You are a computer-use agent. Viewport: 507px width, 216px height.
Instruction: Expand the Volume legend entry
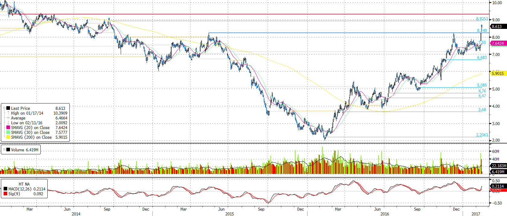point(4,150)
